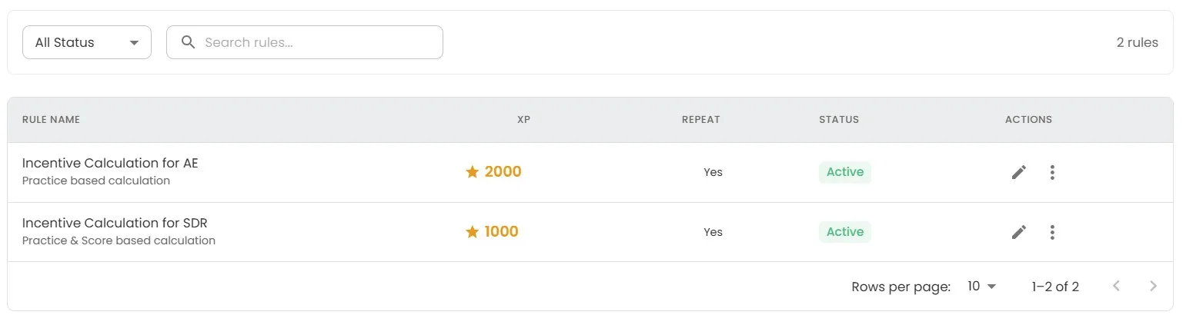Go to the next page of rules
Viewport: 1183px width, 325px height.
(x=1153, y=287)
